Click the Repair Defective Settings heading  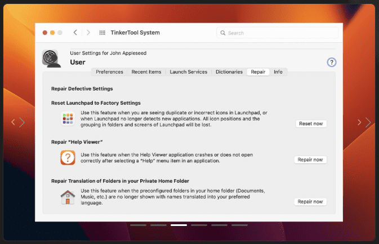[82, 88]
